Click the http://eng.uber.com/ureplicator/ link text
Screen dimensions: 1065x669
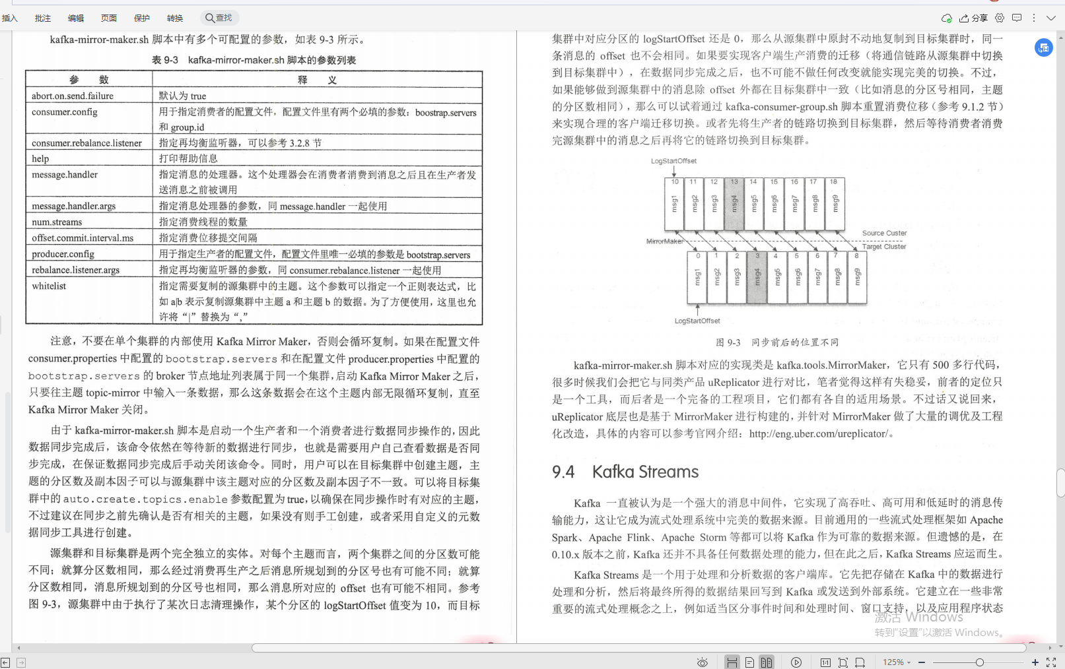pos(819,434)
